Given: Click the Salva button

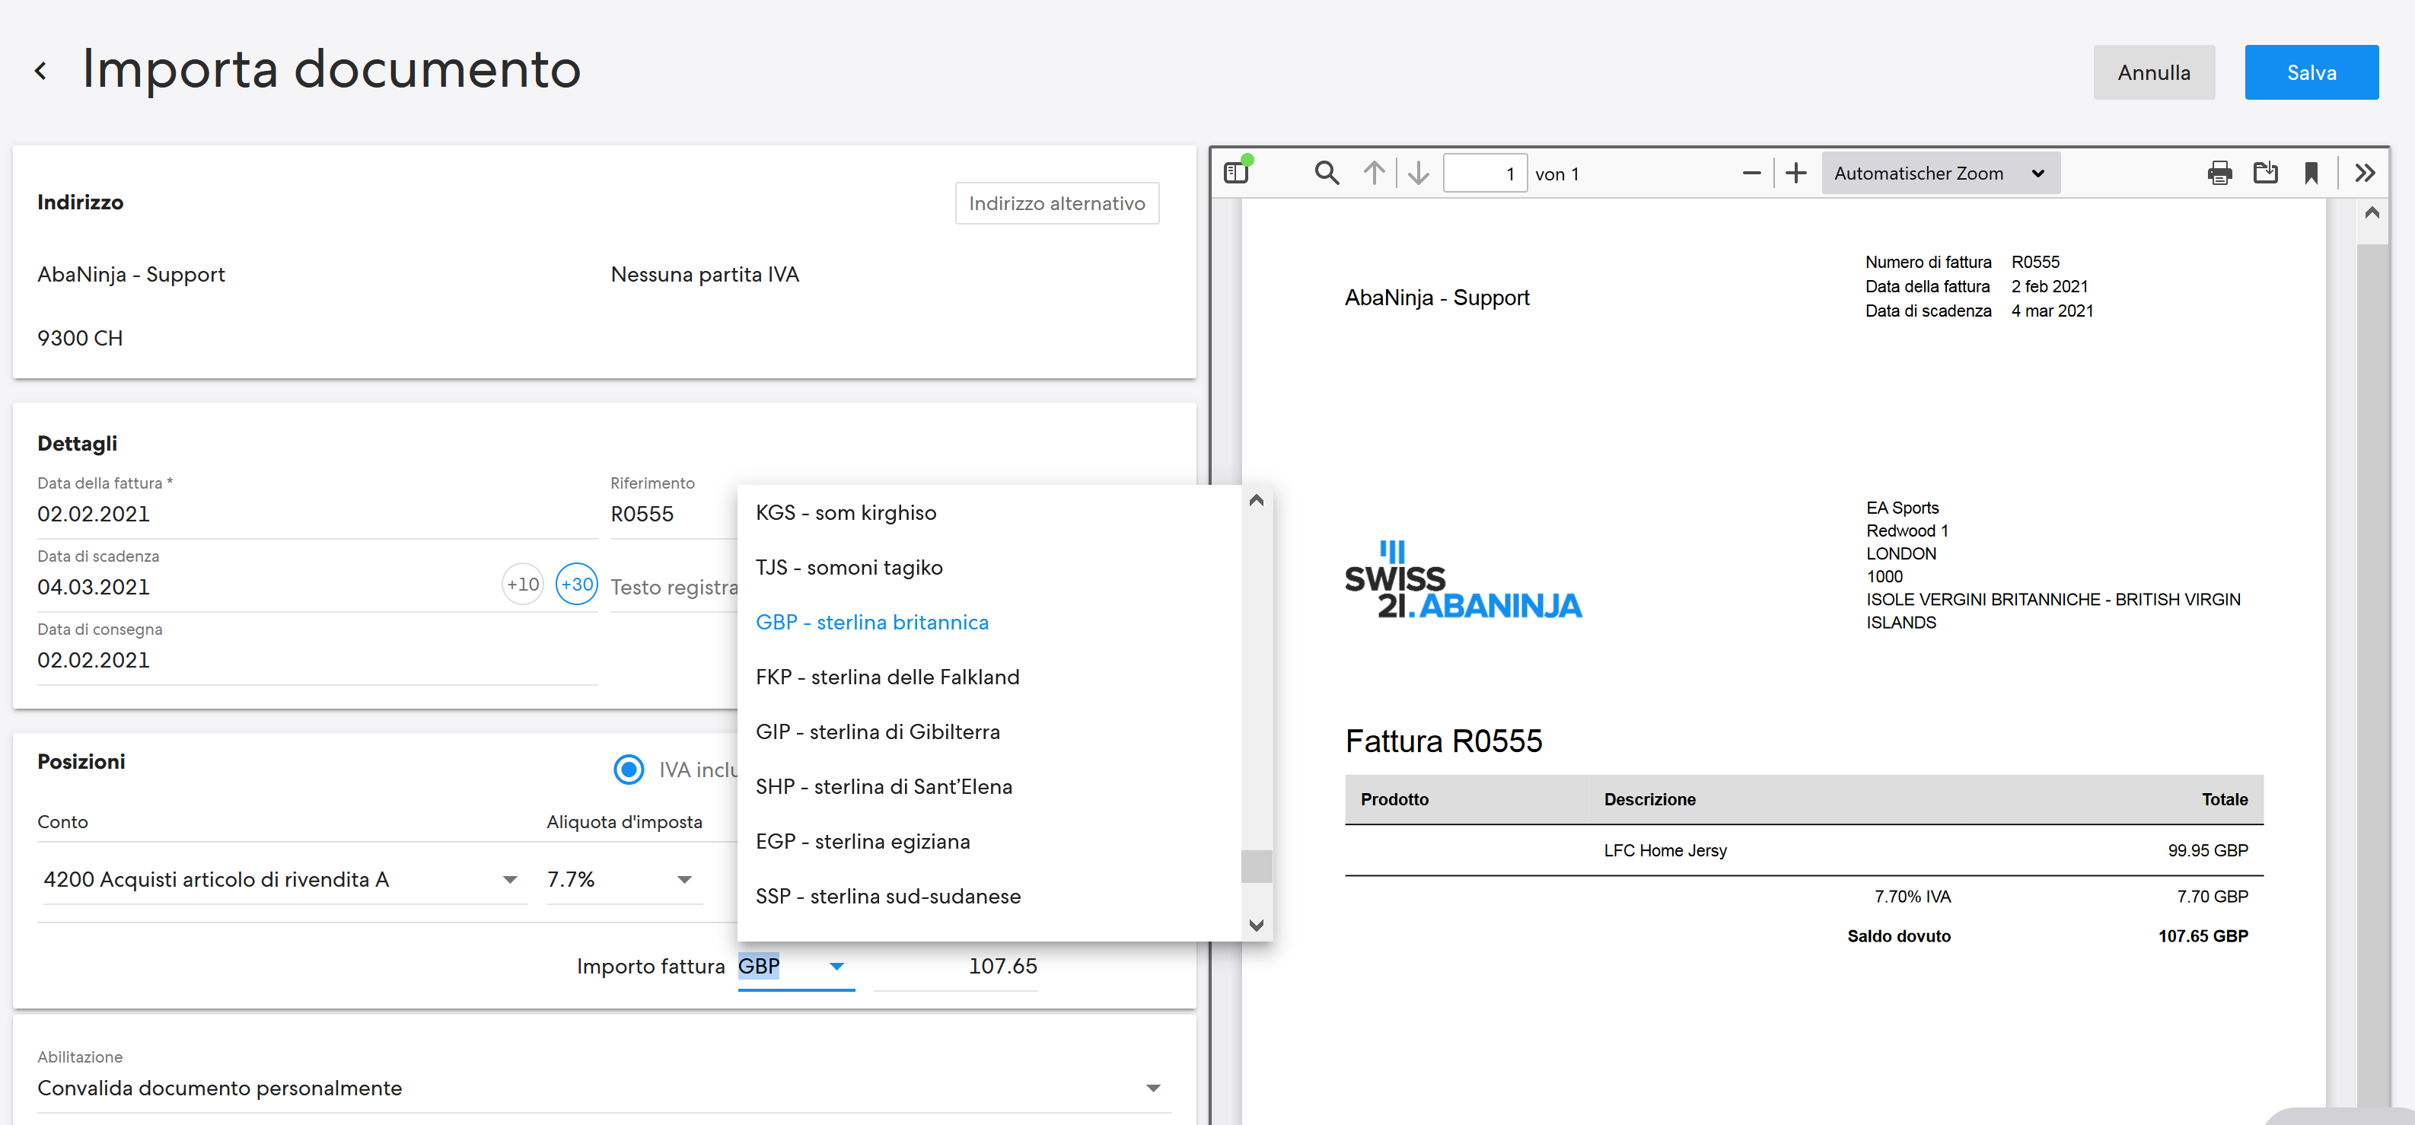Looking at the screenshot, I should [2311, 72].
